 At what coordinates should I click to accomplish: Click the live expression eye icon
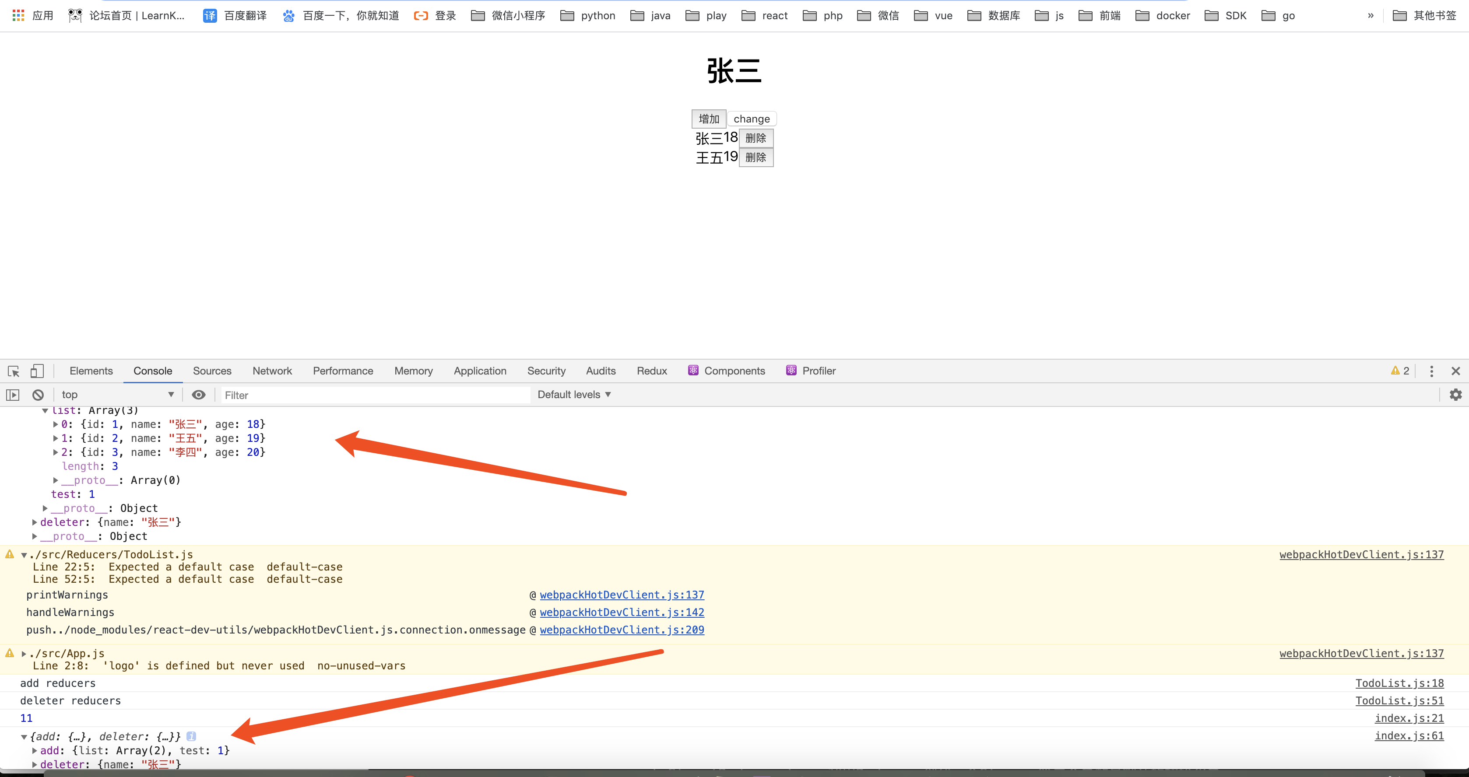[x=198, y=395]
